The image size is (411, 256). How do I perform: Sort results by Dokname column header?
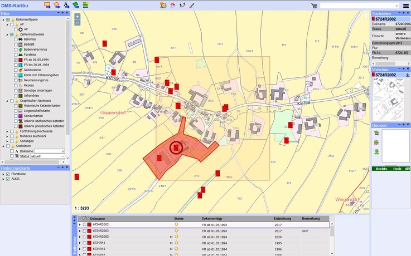[x=98, y=219]
